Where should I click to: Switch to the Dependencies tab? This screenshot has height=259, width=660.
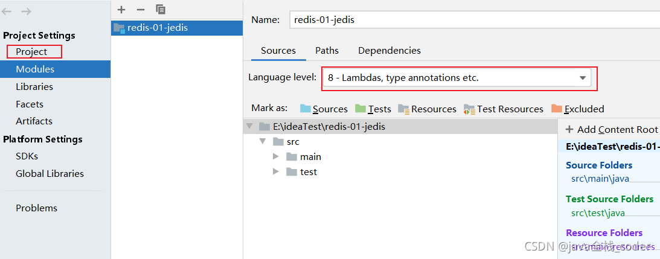click(x=389, y=51)
